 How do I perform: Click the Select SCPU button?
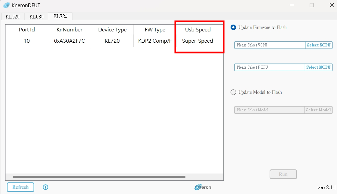319,45
